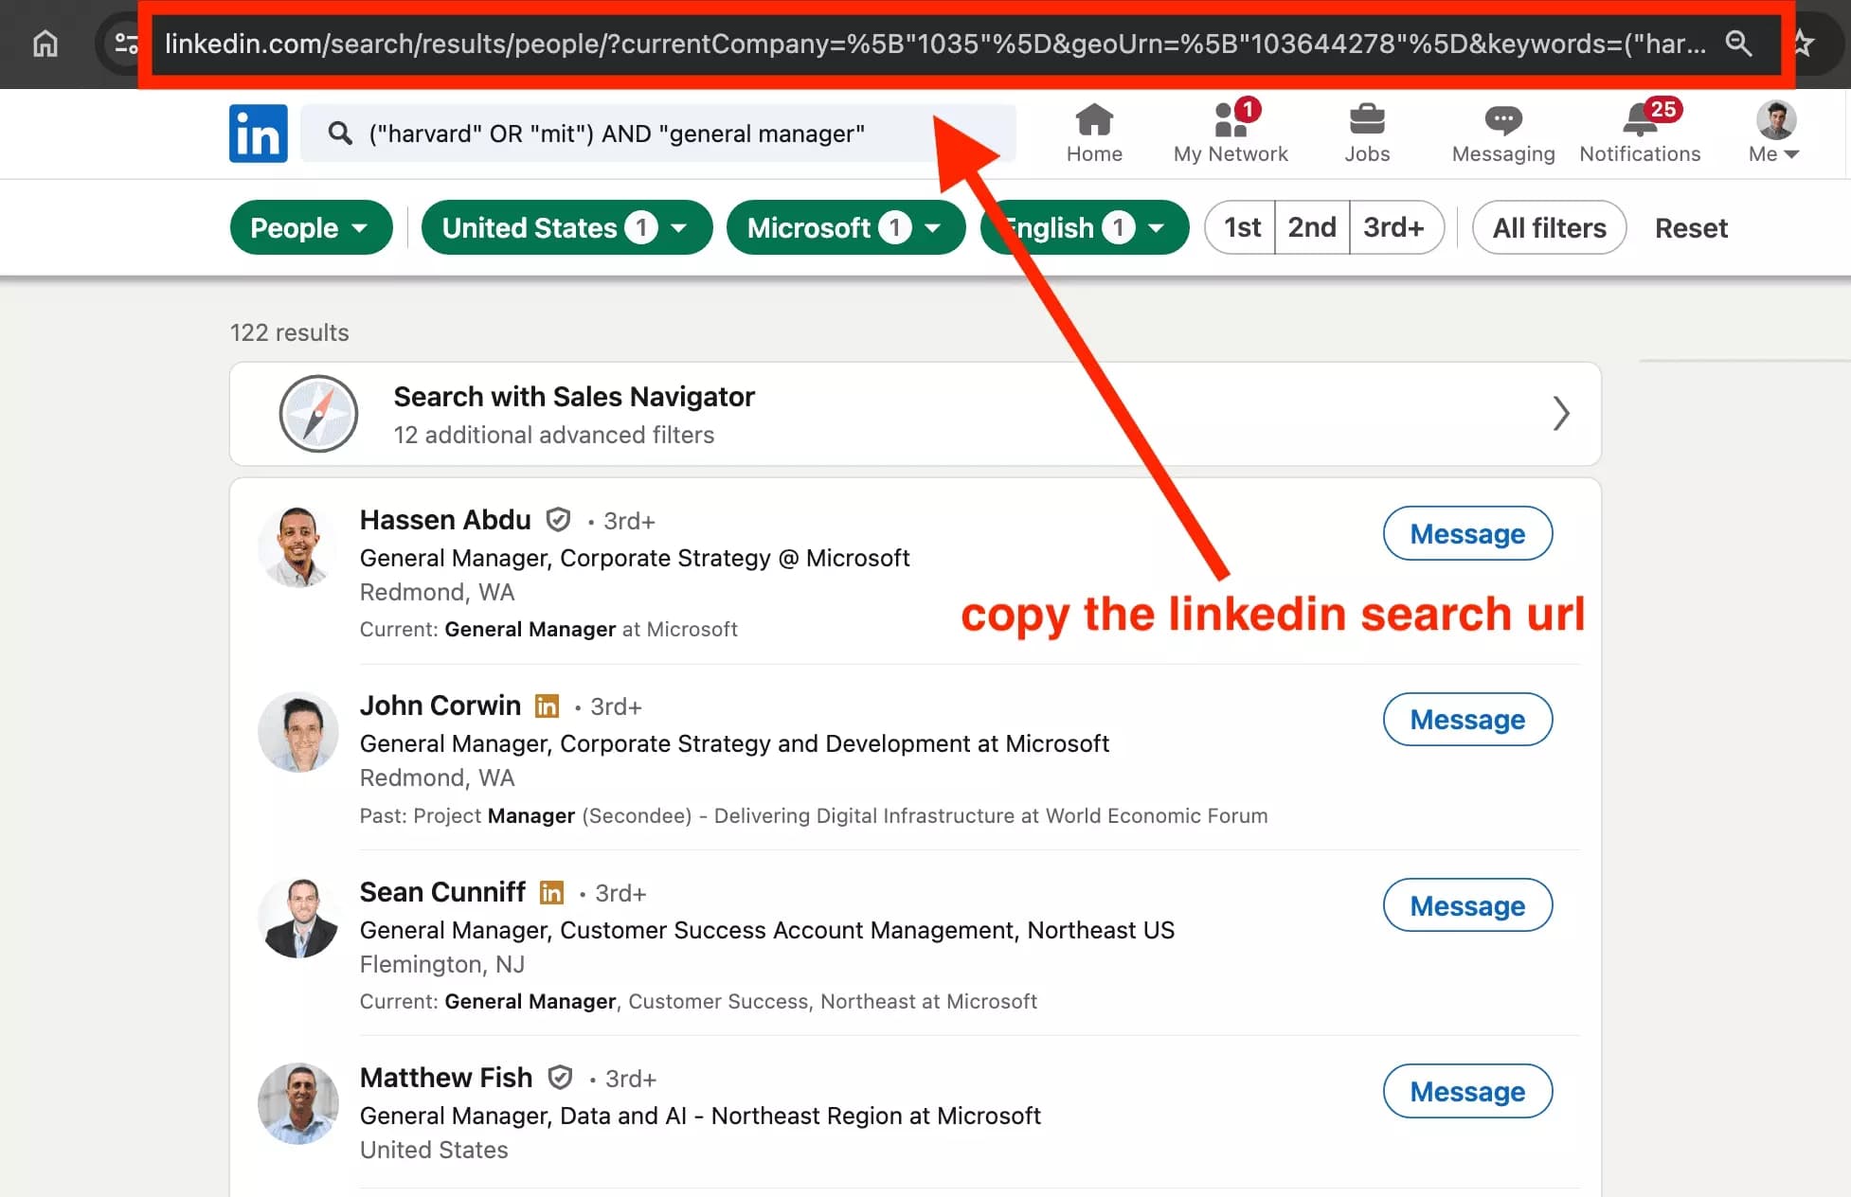The width and height of the screenshot is (1851, 1197).
Task: Message Hassen Abdu
Action: point(1466,533)
